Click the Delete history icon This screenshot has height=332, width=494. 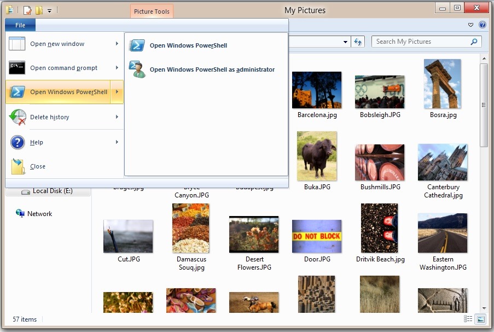tap(18, 117)
